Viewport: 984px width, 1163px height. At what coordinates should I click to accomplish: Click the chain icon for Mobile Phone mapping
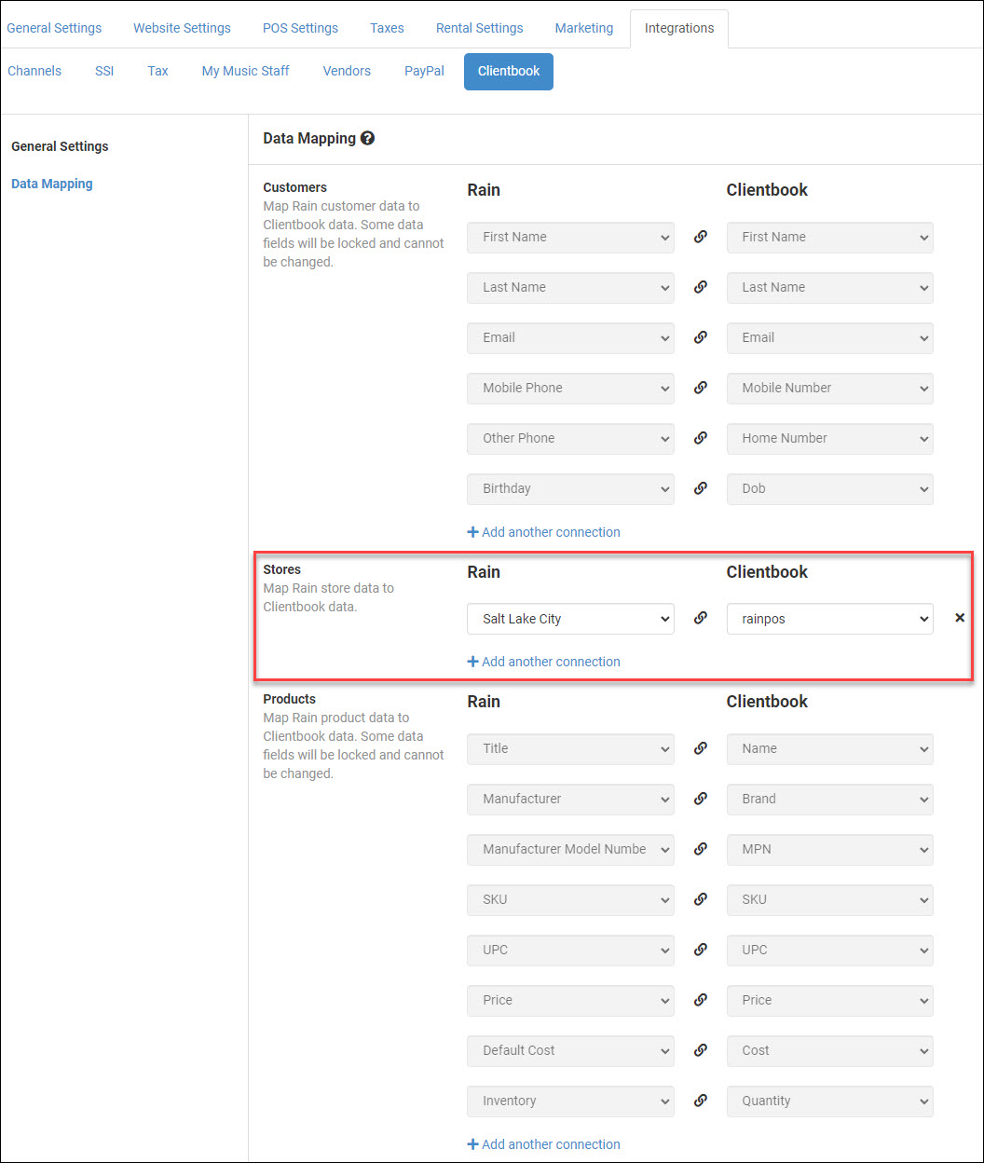(x=701, y=387)
